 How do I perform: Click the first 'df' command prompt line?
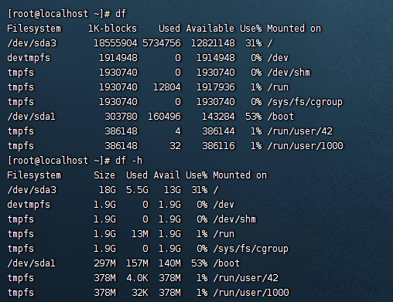coord(67,14)
